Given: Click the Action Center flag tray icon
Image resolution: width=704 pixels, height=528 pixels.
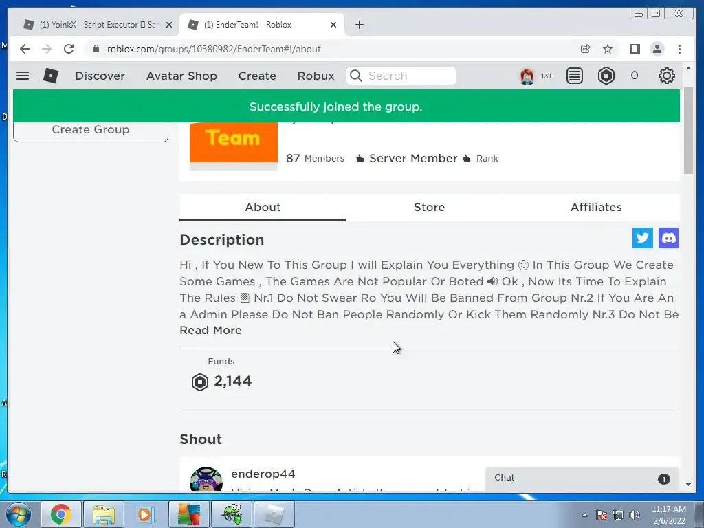Looking at the screenshot, I should click(x=602, y=515).
